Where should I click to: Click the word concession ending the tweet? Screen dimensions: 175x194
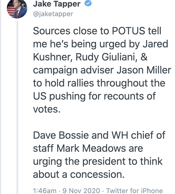(97, 174)
